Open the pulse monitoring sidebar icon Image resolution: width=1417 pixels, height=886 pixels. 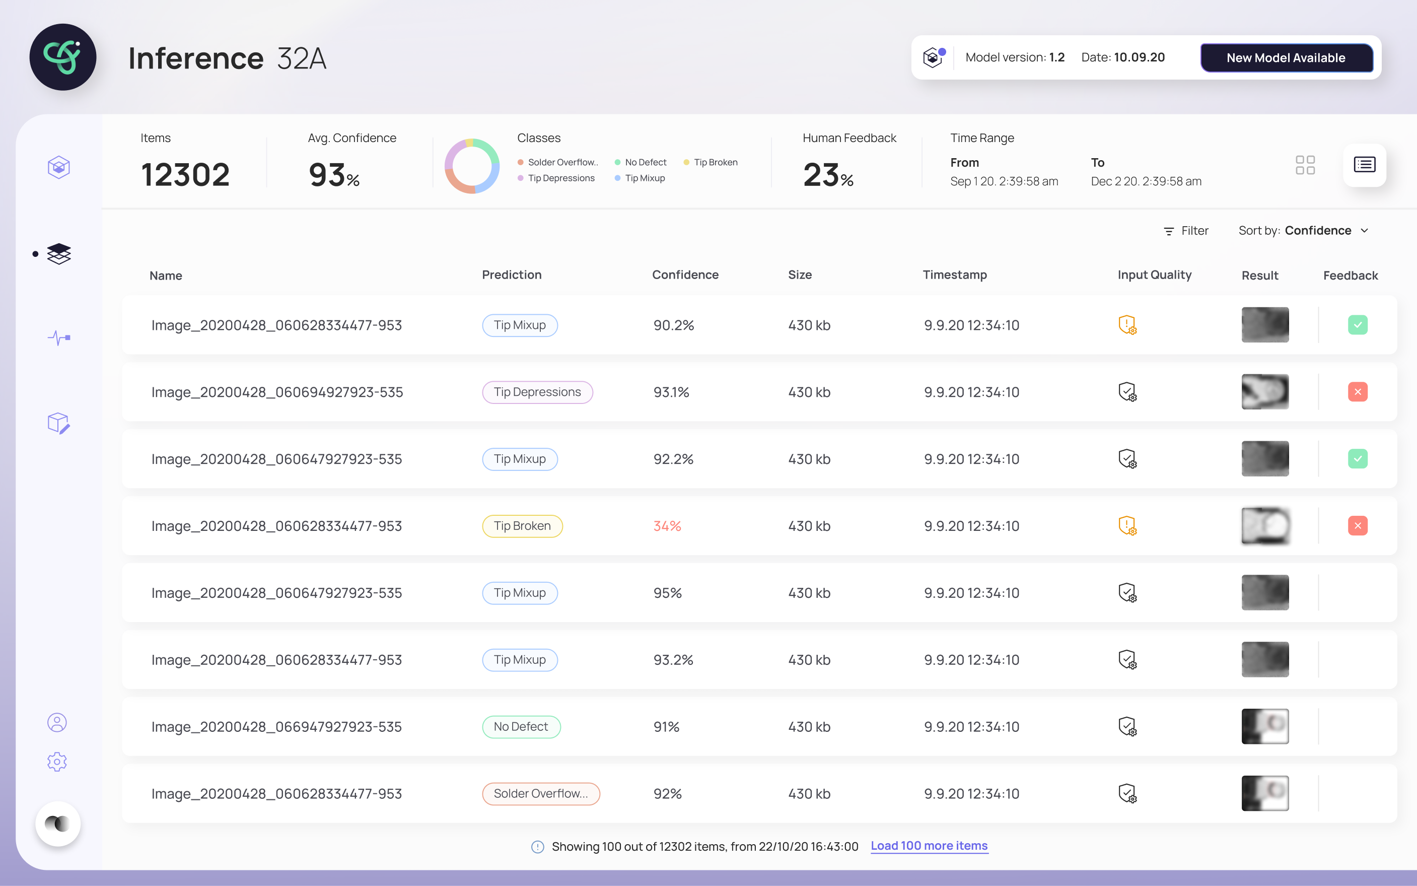[x=58, y=337]
